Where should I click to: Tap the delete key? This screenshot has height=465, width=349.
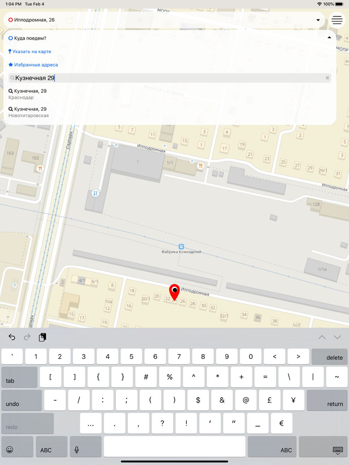(329, 356)
